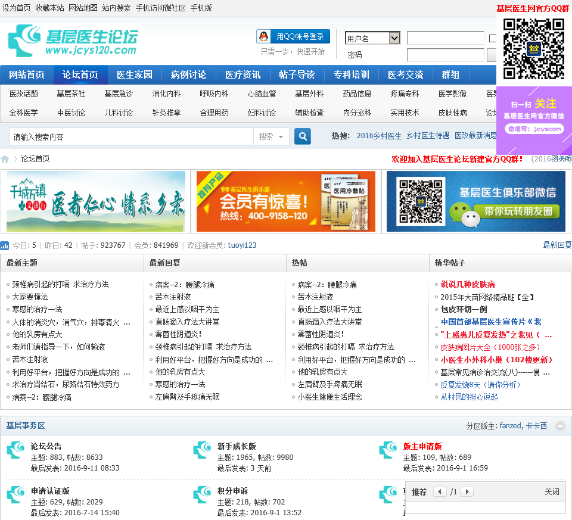
Task: Open the 专科培训 nav tab
Action: pyautogui.click(x=352, y=75)
